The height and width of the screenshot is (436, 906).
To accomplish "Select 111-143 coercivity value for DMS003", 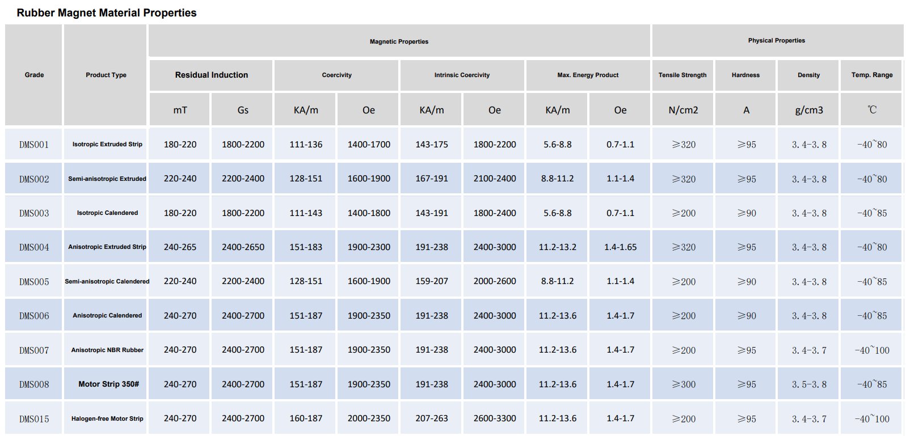I will tap(306, 213).
